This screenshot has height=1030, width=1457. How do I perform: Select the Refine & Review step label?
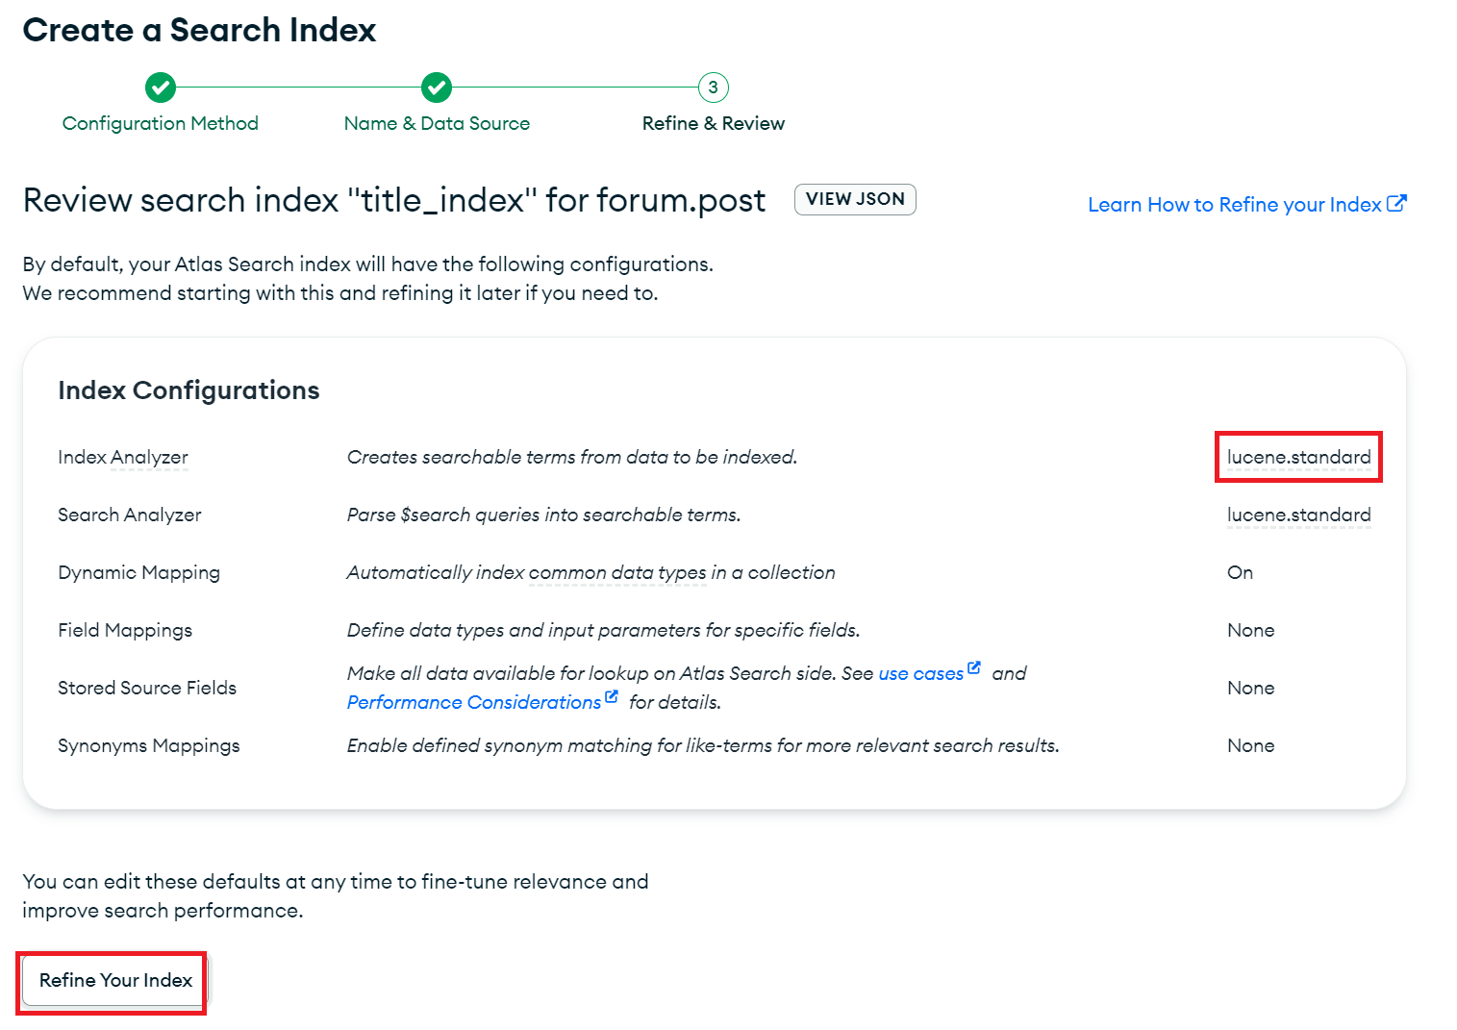point(713,123)
